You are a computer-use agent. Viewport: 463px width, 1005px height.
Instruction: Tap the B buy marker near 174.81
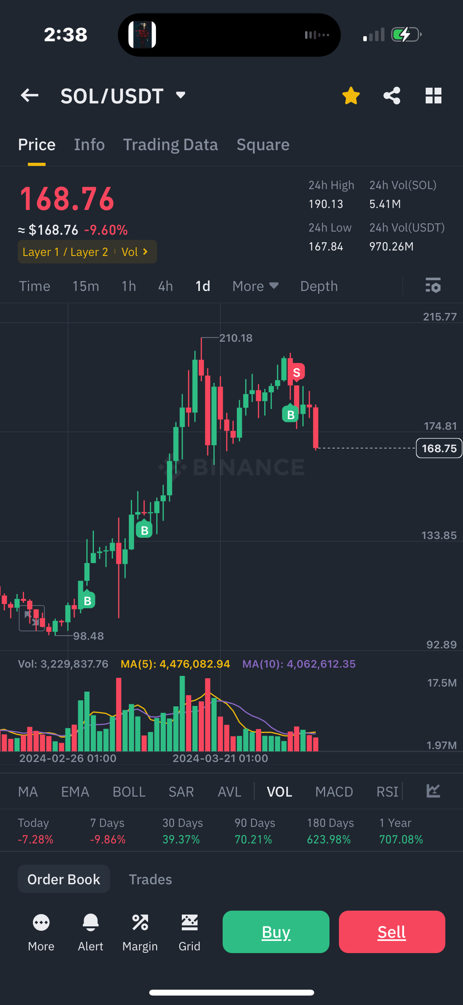click(x=291, y=414)
